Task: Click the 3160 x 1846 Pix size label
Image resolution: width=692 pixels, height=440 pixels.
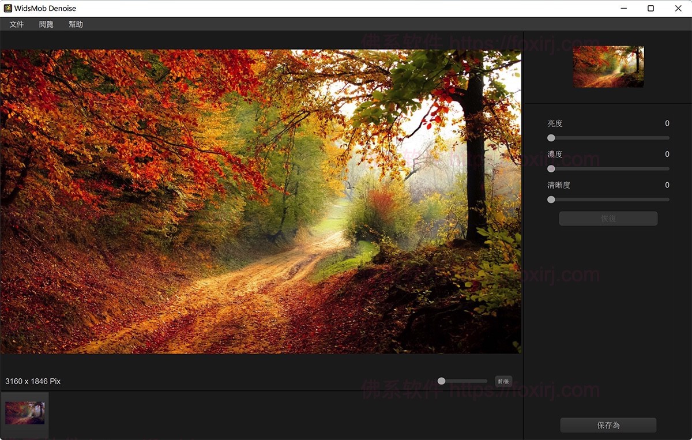Action: point(33,381)
